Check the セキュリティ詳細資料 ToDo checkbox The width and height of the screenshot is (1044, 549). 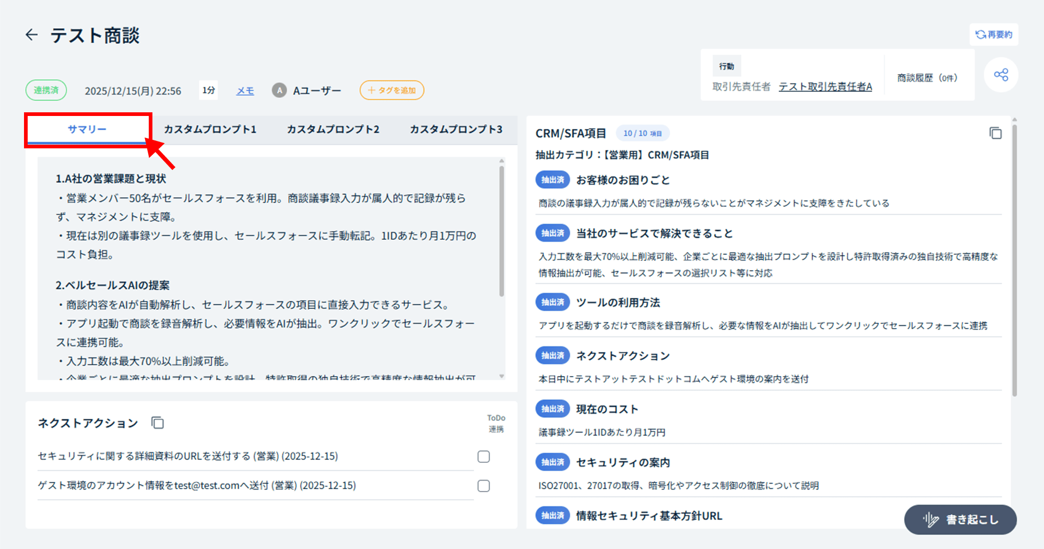click(x=484, y=457)
